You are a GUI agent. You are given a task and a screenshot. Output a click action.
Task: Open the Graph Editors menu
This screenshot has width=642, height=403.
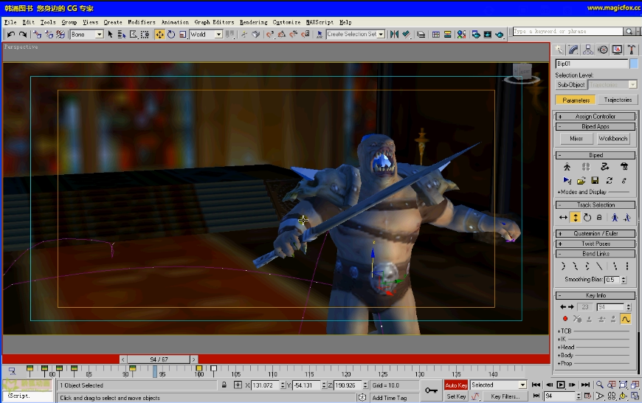point(214,22)
